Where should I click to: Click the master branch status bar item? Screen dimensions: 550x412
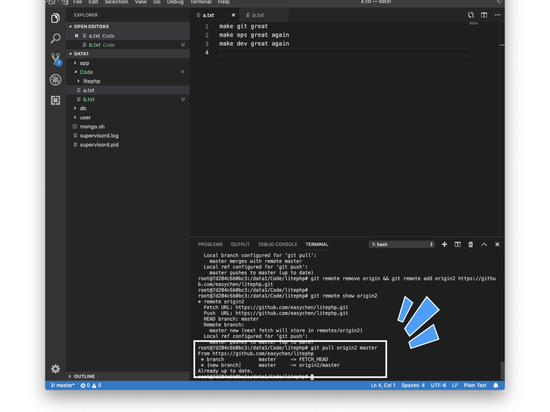point(63,385)
